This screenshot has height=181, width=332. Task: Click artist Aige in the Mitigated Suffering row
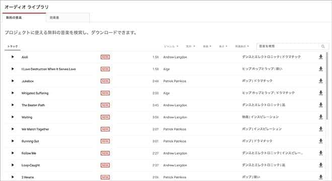click(x=167, y=93)
